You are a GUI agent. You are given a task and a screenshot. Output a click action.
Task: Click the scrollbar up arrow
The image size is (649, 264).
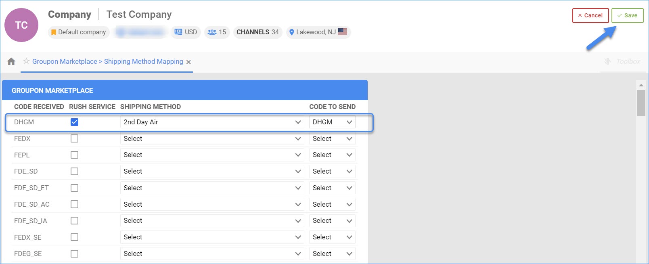pos(641,85)
